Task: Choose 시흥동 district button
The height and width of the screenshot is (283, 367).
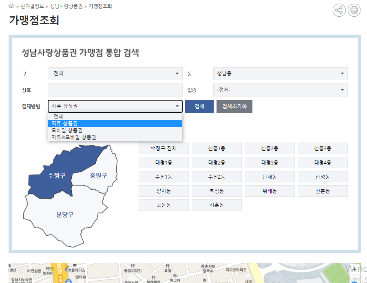Action: 217,205
